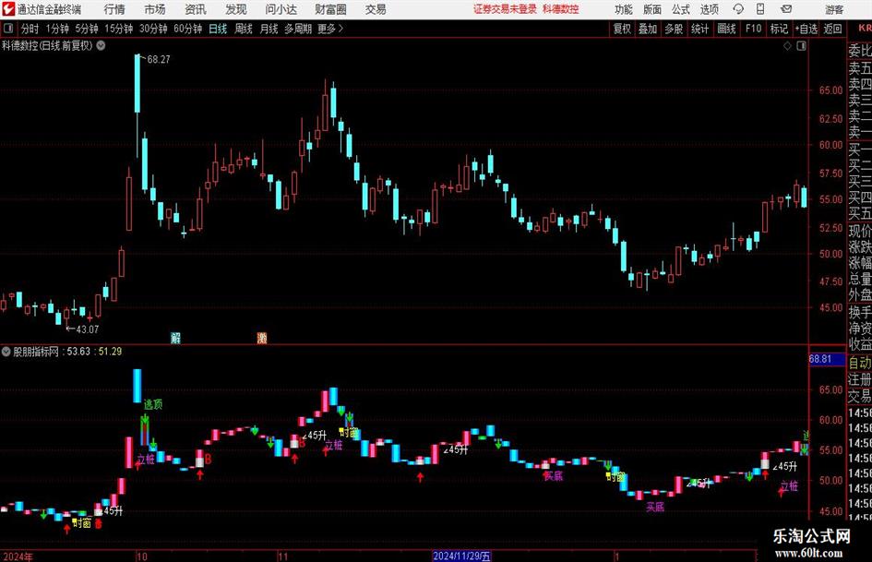This screenshot has height=562, width=872.
Task: Open the 多周期 multi-period view
Action: tap(298, 29)
